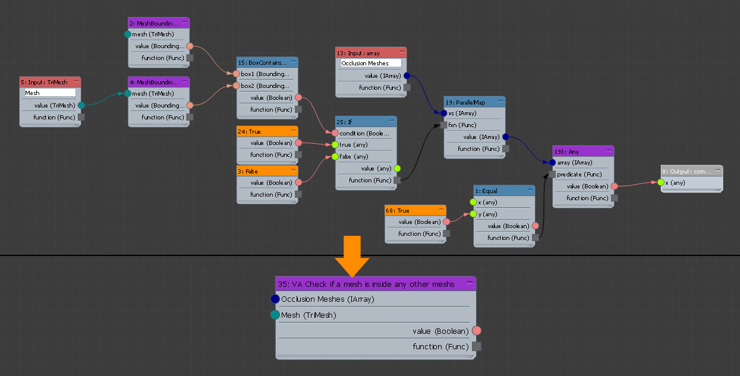Click the value (any) output socket on the If node

tap(398, 168)
